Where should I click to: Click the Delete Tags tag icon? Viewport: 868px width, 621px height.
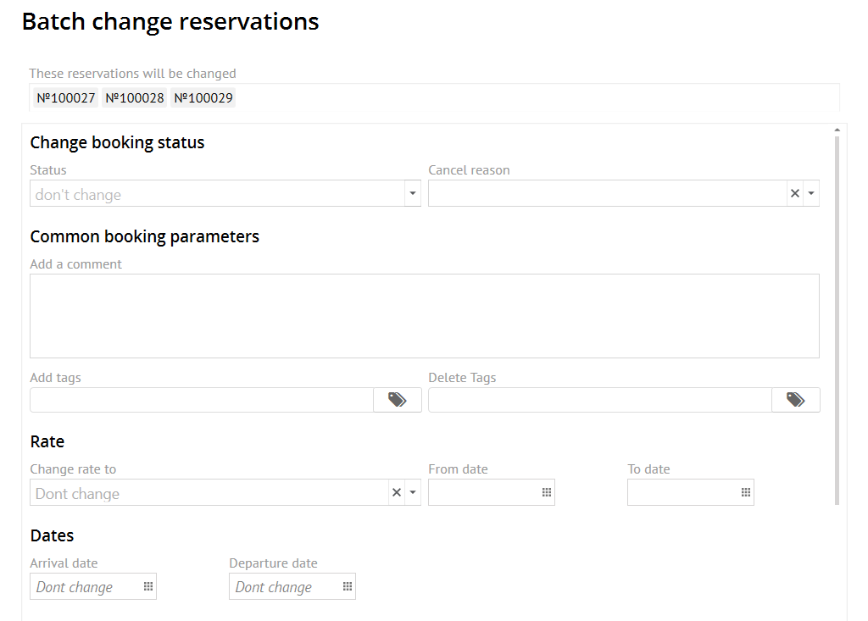[x=795, y=400]
